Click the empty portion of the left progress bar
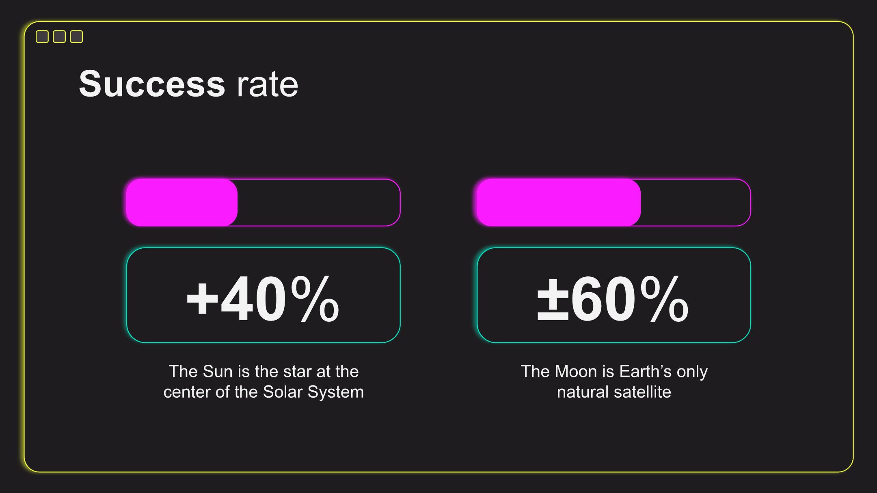This screenshot has height=493, width=877. (x=319, y=202)
